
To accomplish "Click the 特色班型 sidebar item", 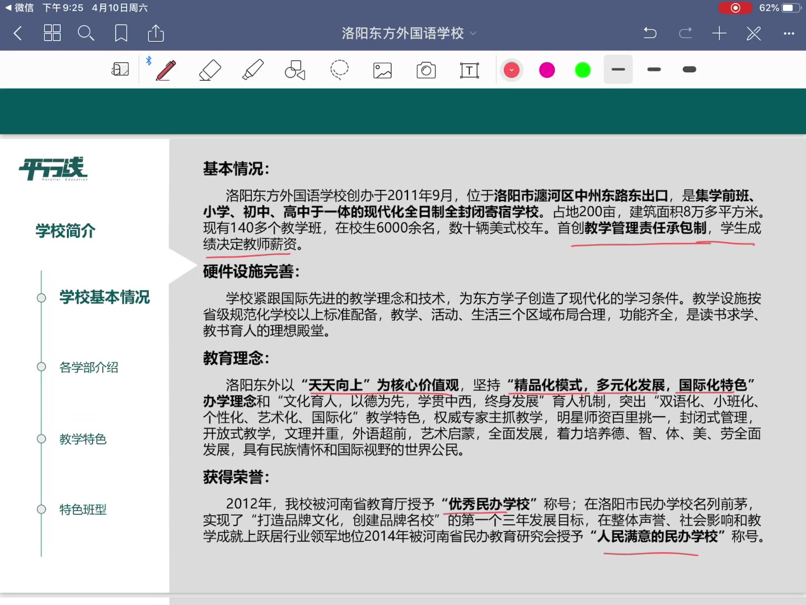I will [x=83, y=509].
